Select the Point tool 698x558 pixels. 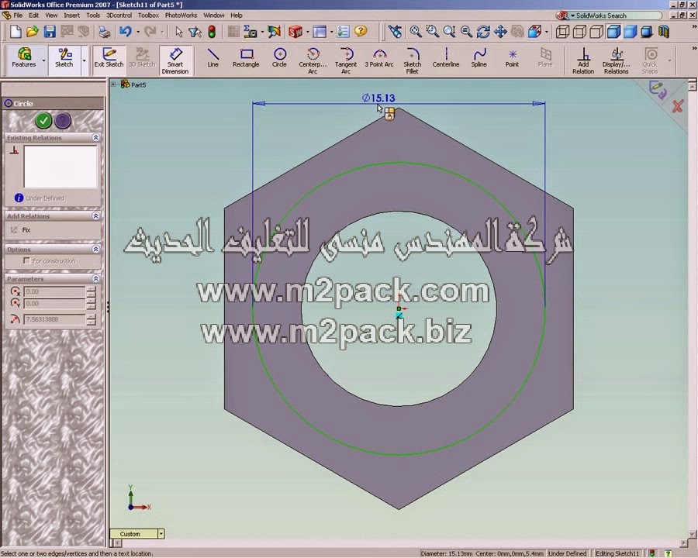[512, 58]
